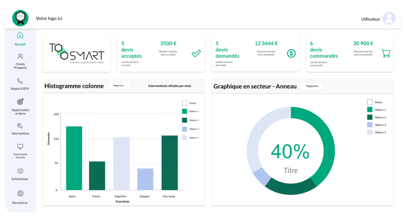405x218 pixels.
Task: Open the Commandes d'achats monitor icon
Action: click(20, 147)
